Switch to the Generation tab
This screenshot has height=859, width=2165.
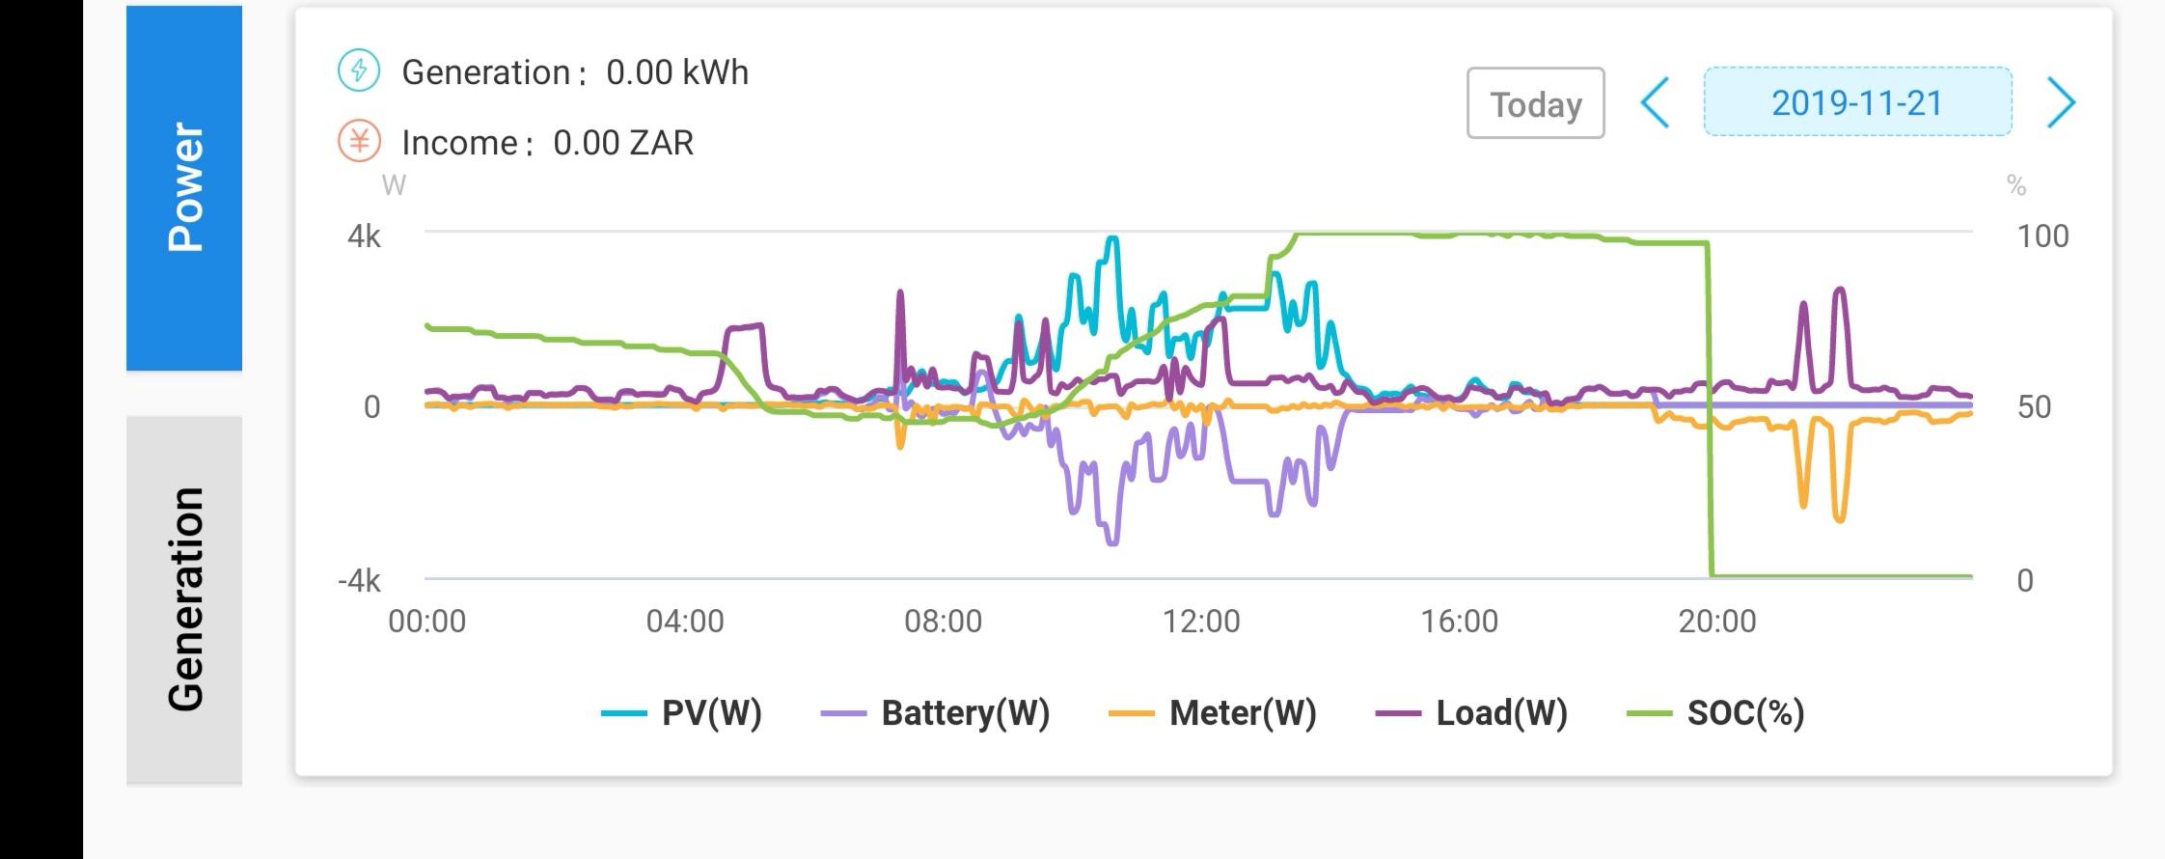click(184, 599)
